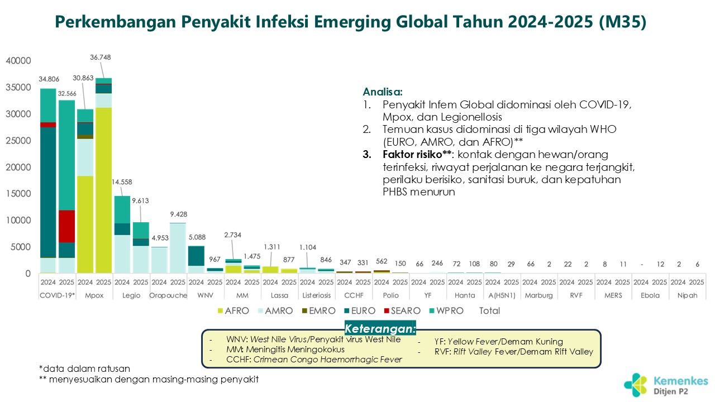715x402 pixels.
Task: Click the Legio category axis label
Action: point(131,295)
